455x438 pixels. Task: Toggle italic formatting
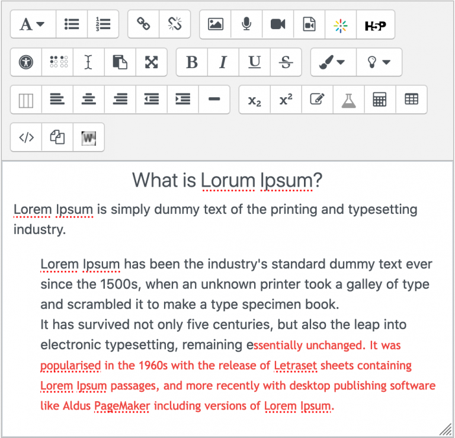coord(223,62)
